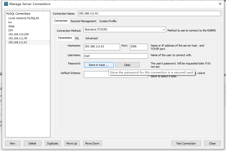Switch to the Connection tab
Screen dimensions: 226x151
[x=61, y=21]
